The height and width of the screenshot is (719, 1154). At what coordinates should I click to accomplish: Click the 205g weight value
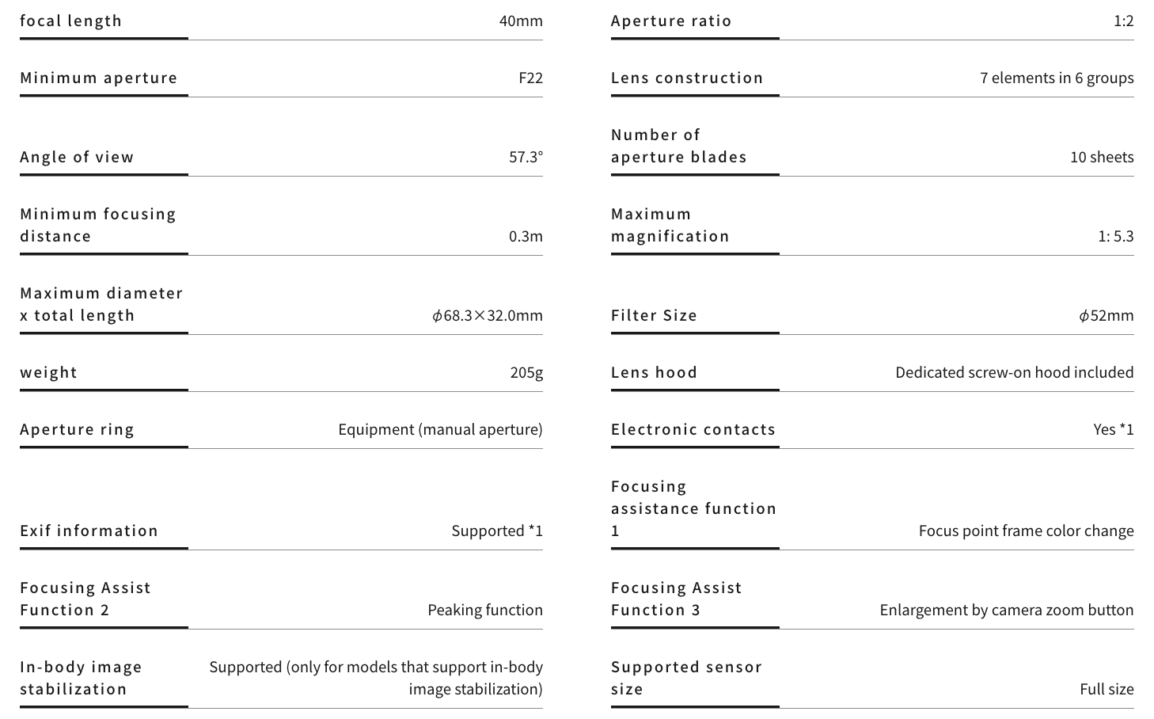[x=526, y=373]
